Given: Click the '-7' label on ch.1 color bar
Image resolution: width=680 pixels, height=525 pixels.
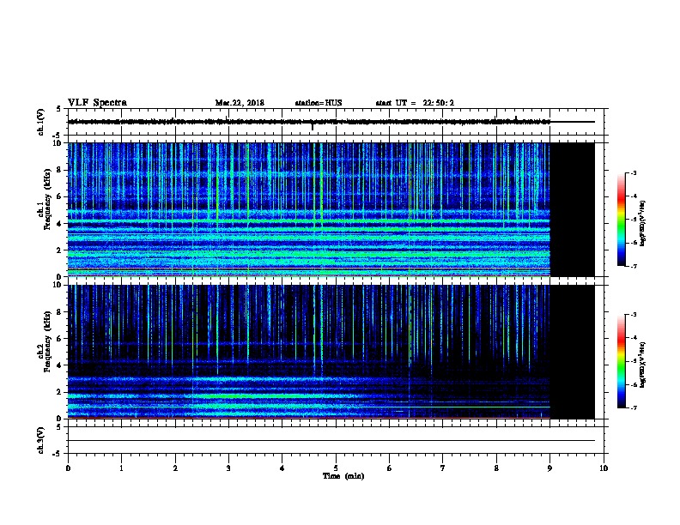Looking at the screenshot, I should click(633, 266).
